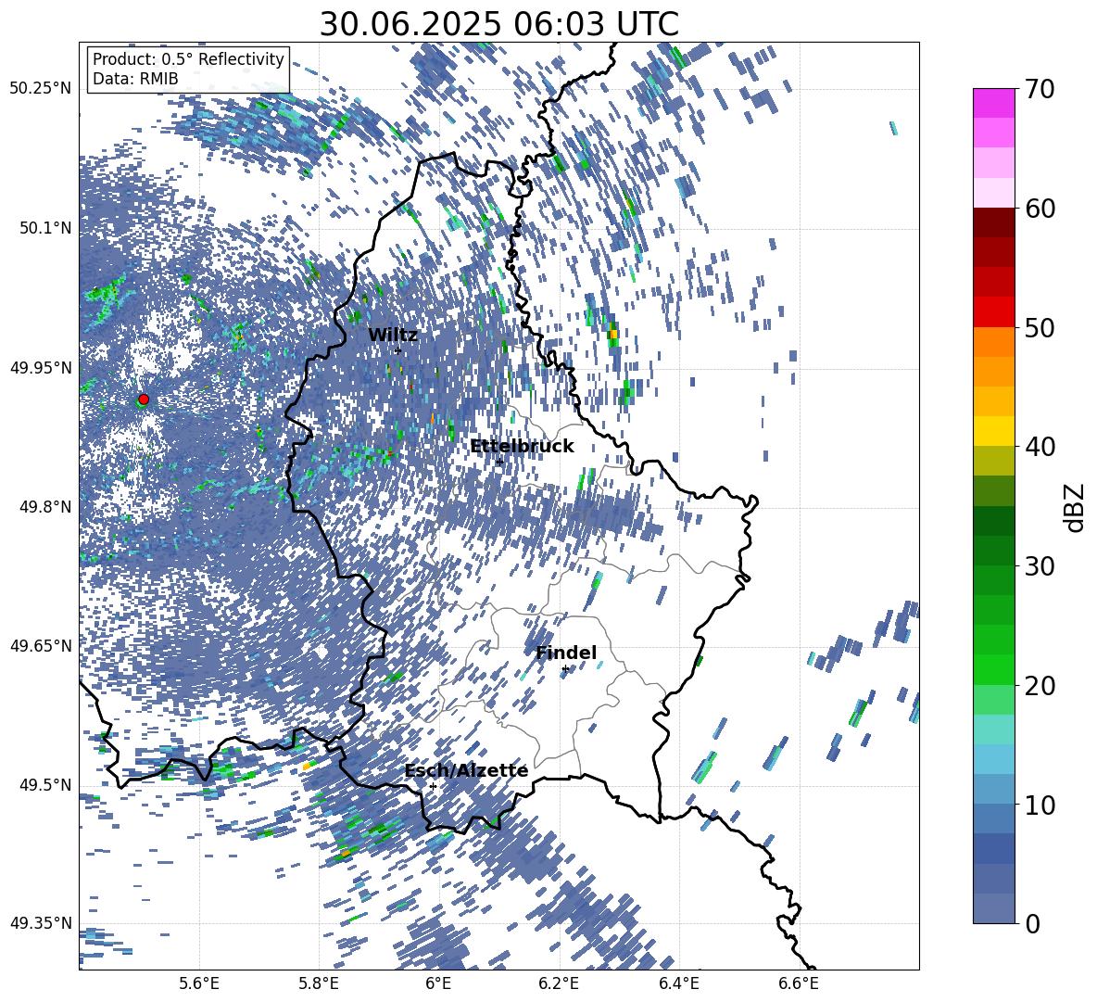Click the 6.4°E longitude label

(678, 983)
